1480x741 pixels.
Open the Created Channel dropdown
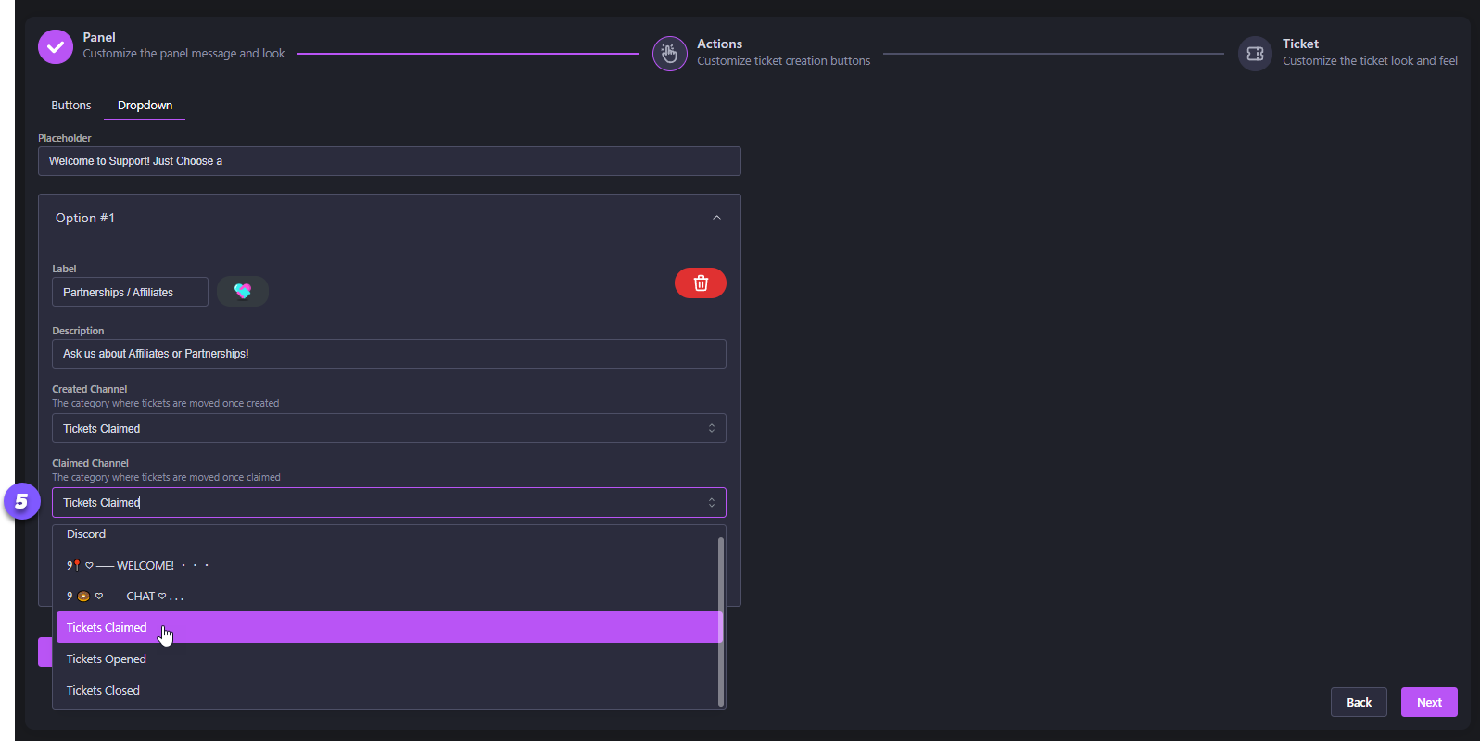pos(388,428)
